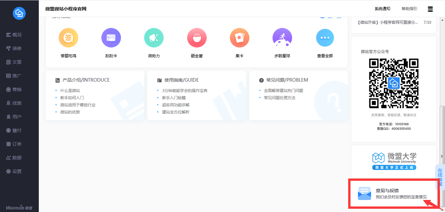Open the 在线客服 side tab
This screenshot has height=212, width=445.
coord(440,178)
